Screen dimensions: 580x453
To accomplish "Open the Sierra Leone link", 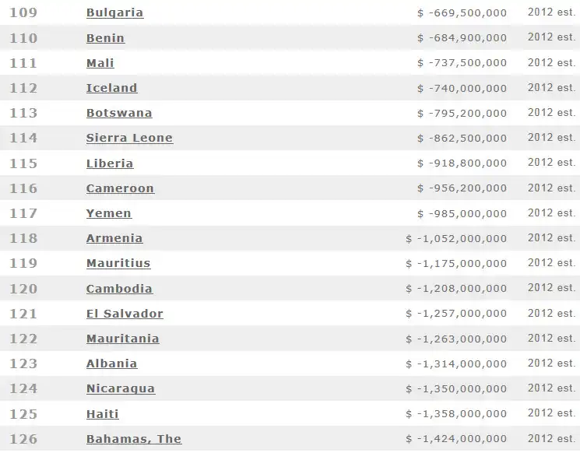I will [129, 138].
